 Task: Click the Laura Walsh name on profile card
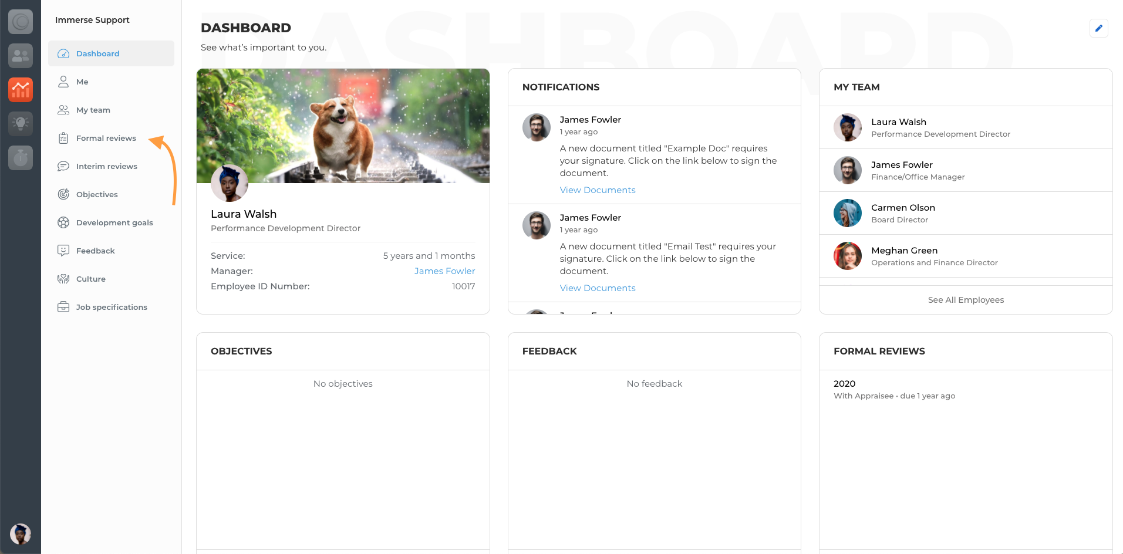click(244, 214)
